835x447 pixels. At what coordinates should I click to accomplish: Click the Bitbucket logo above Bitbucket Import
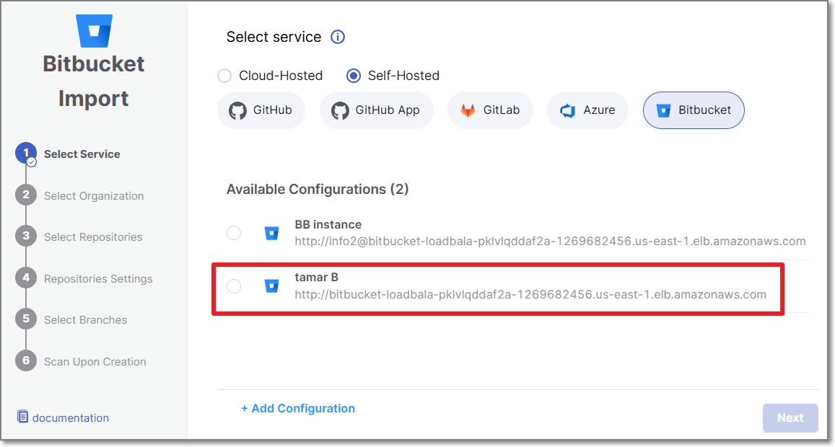pyautogui.click(x=94, y=30)
